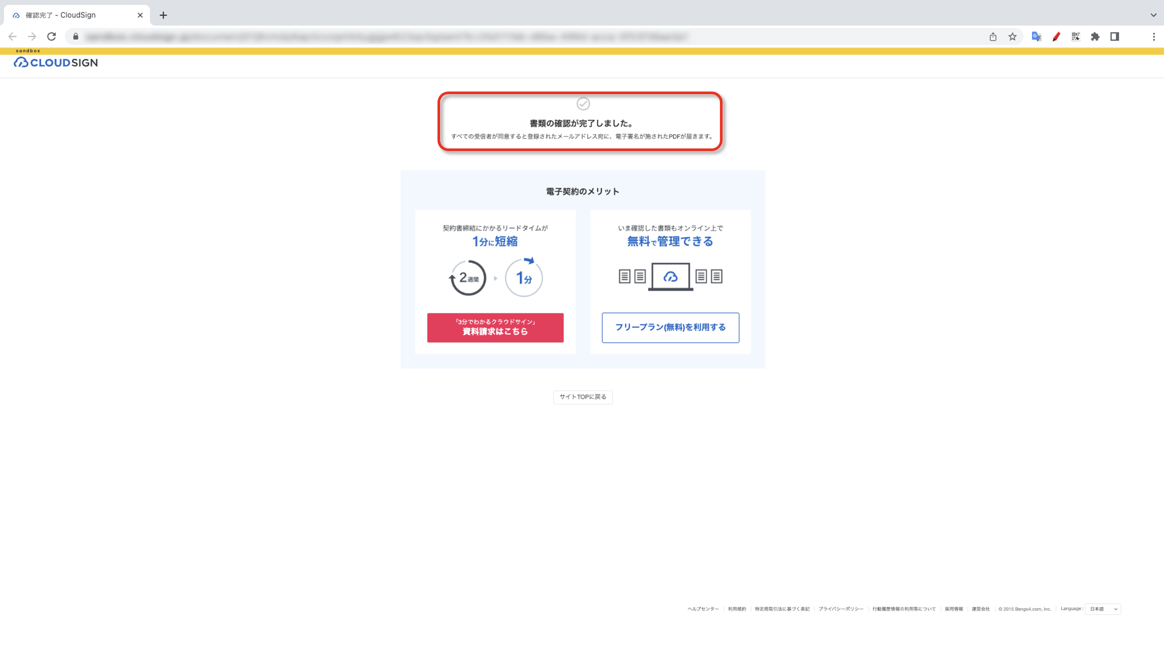Click the CloudSign logo
1164x656 pixels.
click(56, 62)
